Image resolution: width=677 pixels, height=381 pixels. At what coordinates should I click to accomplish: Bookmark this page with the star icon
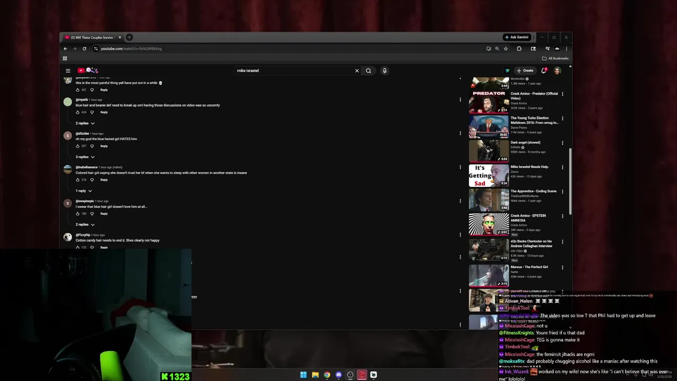[506, 49]
